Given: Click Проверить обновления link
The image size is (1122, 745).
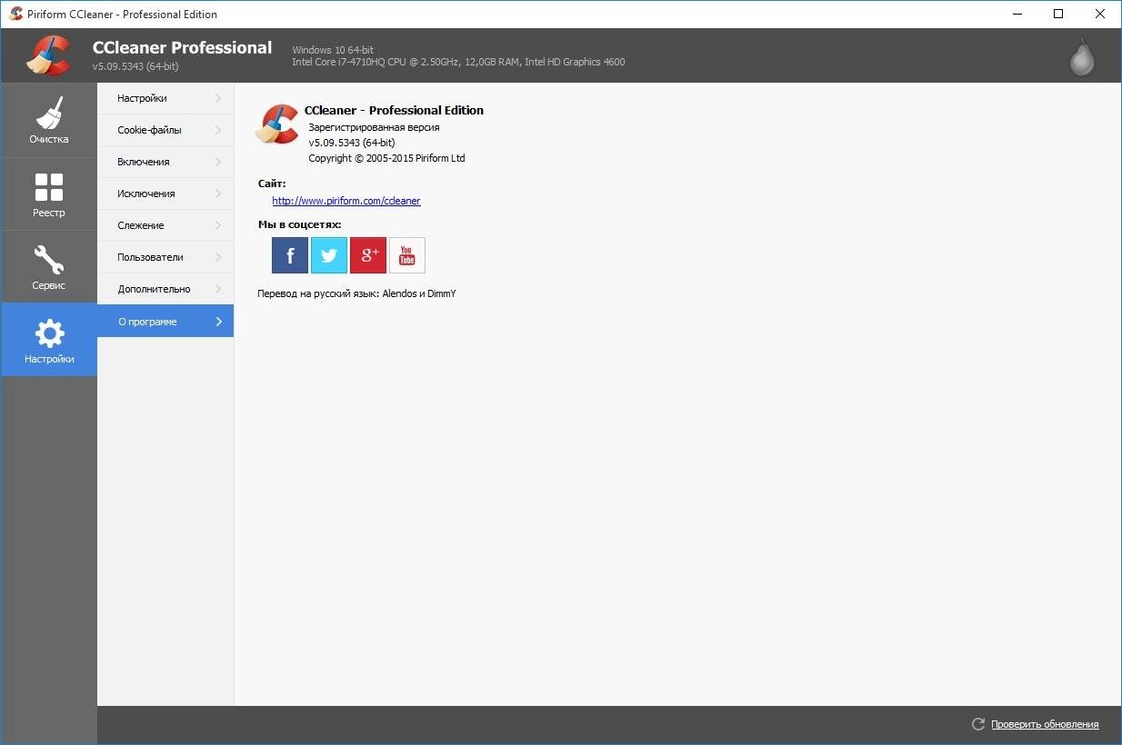Looking at the screenshot, I should click(1045, 724).
